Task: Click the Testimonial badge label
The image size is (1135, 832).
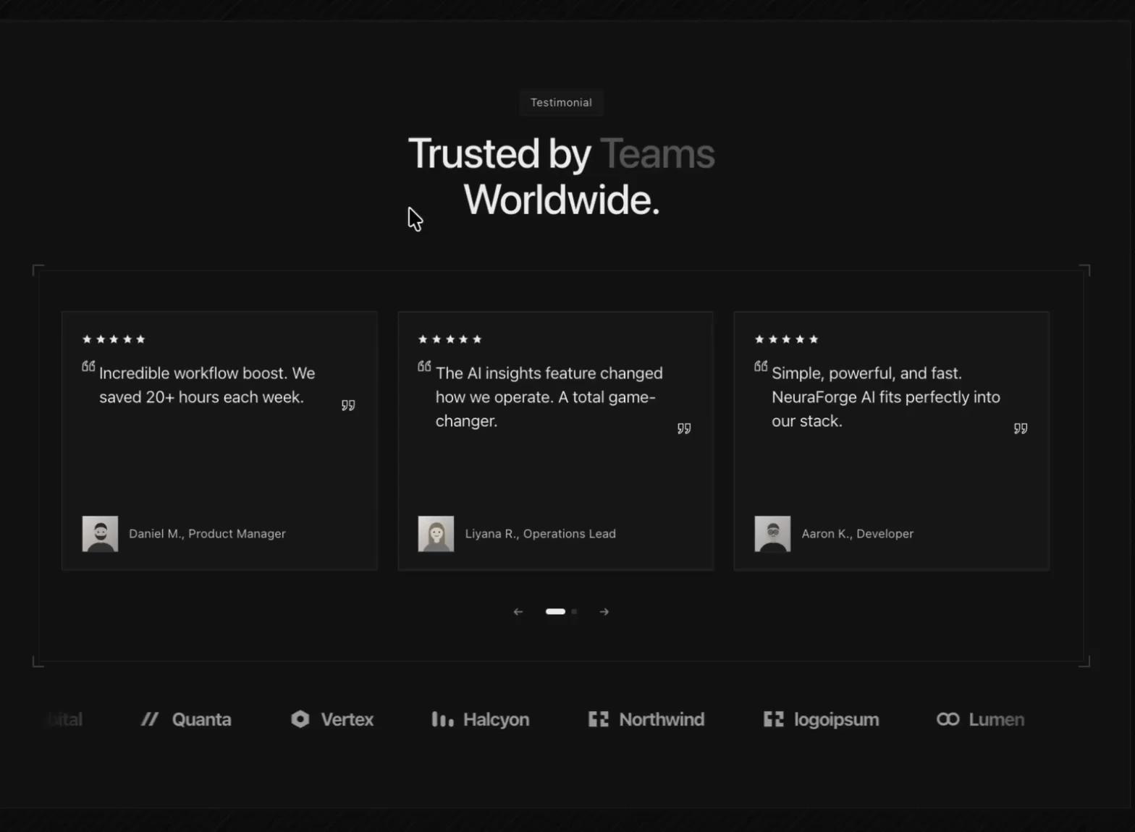Action: tap(561, 103)
